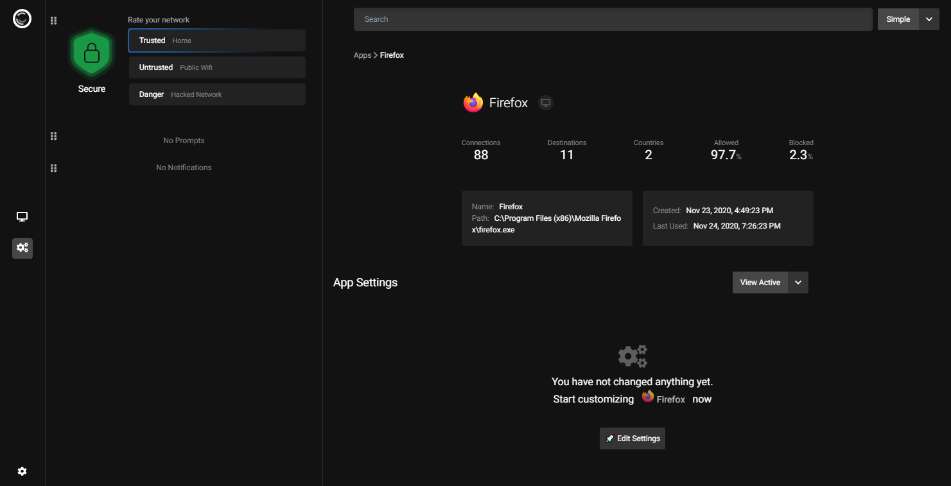
Task: Click the View Active button
Action: click(760, 282)
